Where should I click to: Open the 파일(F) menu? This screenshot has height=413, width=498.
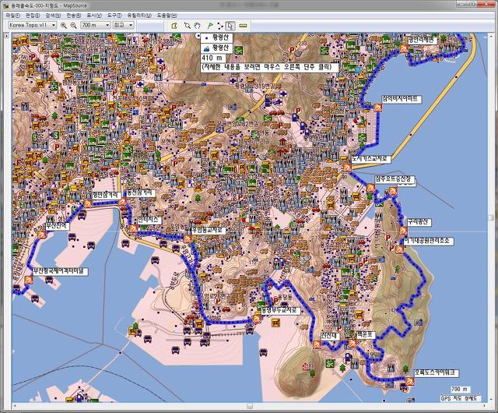pyautogui.click(x=12, y=15)
